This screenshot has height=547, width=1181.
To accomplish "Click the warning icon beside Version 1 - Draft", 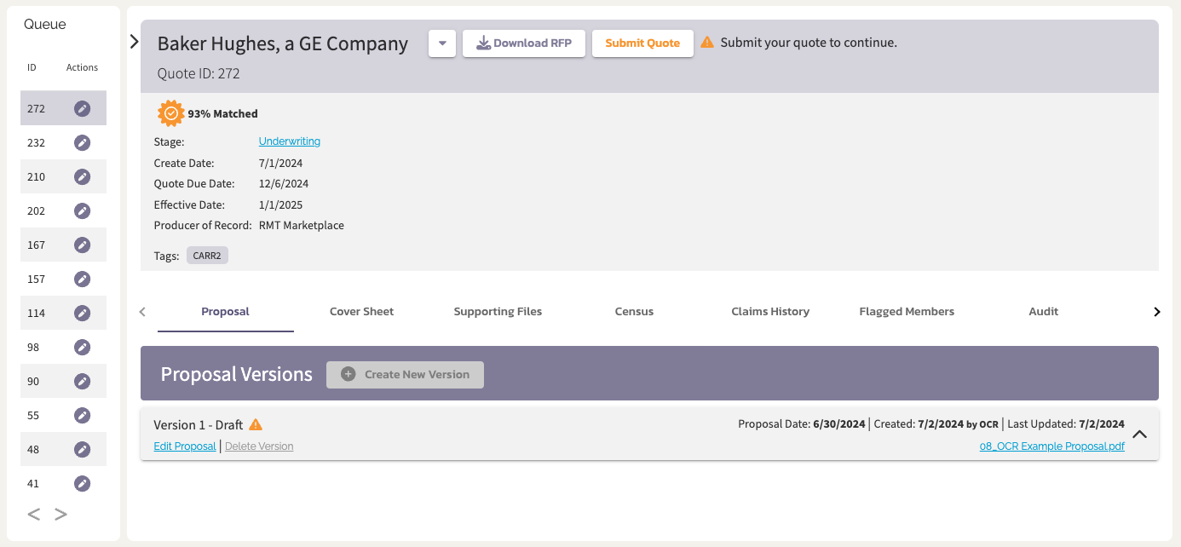I will [256, 424].
